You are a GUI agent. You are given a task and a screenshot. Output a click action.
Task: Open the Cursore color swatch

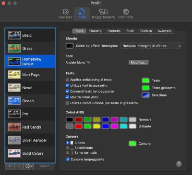tap(132, 144)
